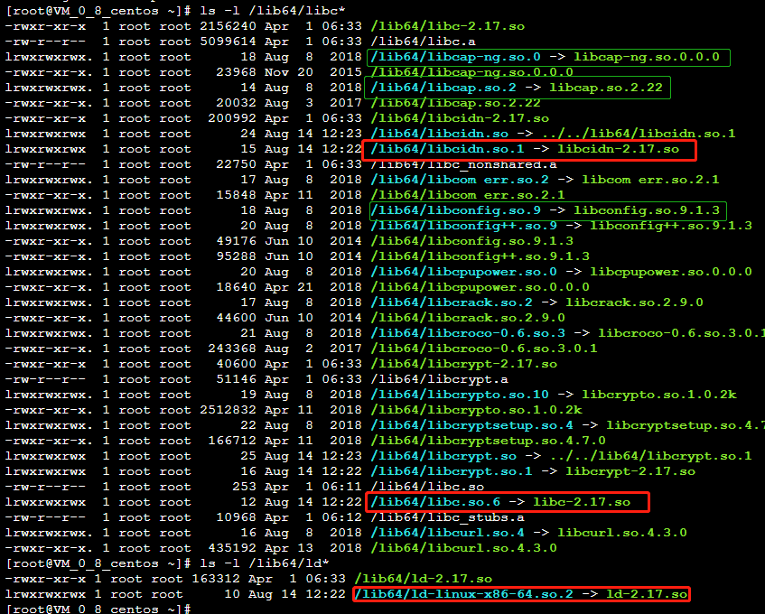Image resolution: width=765 pixels, height=614 pixels.
Task: Click file size 243368 of libcroco
Action: pyautogui.click(x=232, y=349)
